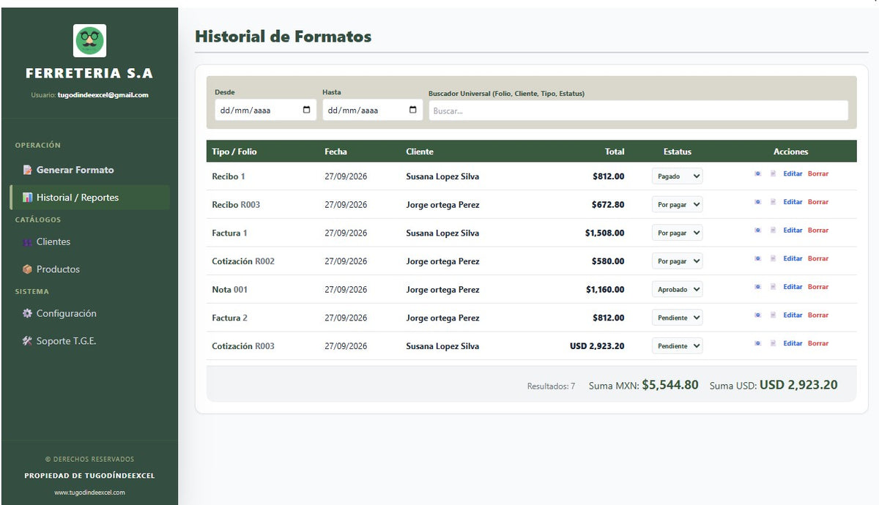Click Borrar for Recibo 1
879x505 pixels.
tap(818, 173)
